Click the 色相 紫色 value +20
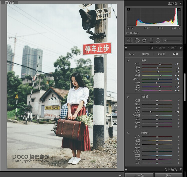Image resolution: width=187 pixels, height=177 pixels. (177, 87)
